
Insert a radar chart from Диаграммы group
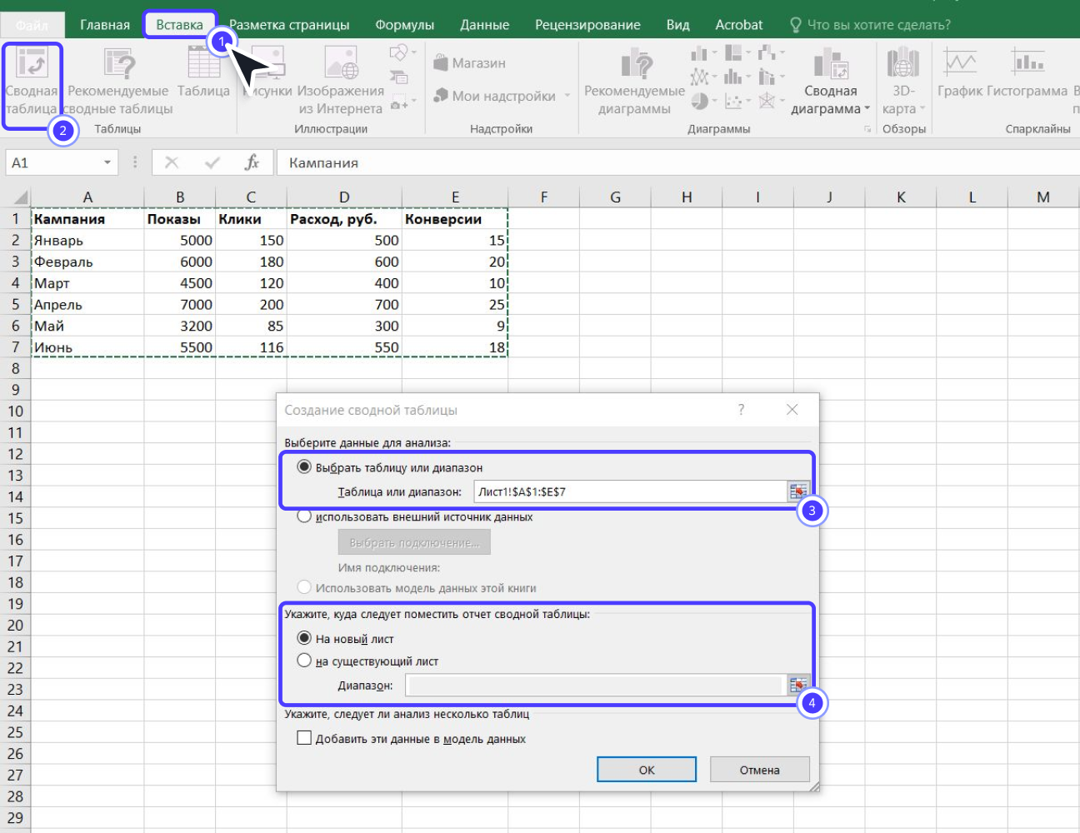click(767, 101)
